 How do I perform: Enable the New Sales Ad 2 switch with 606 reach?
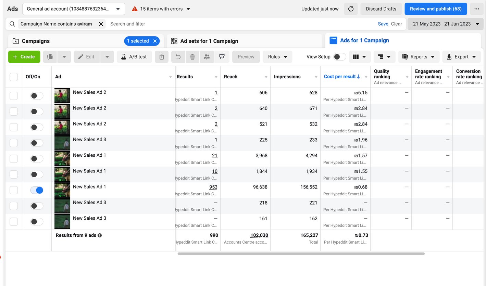point(37,96)
